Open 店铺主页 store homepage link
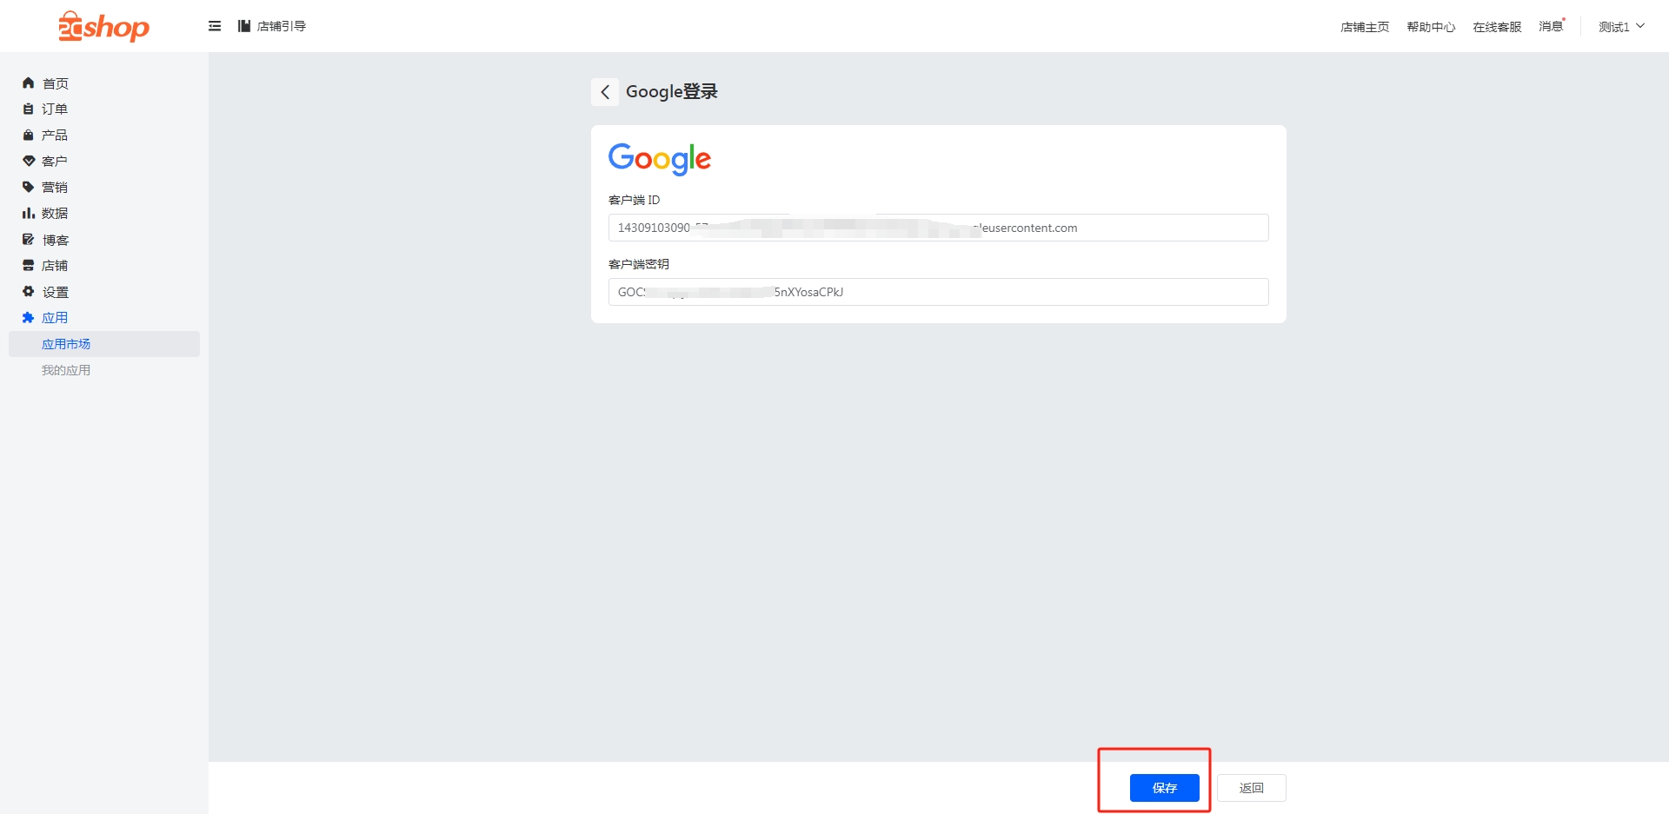1669x814 pixels. point(1365,27)
